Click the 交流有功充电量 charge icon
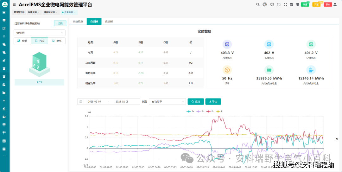Image resolution: width=342 pixels, height=172 pixels. [269, 70]
